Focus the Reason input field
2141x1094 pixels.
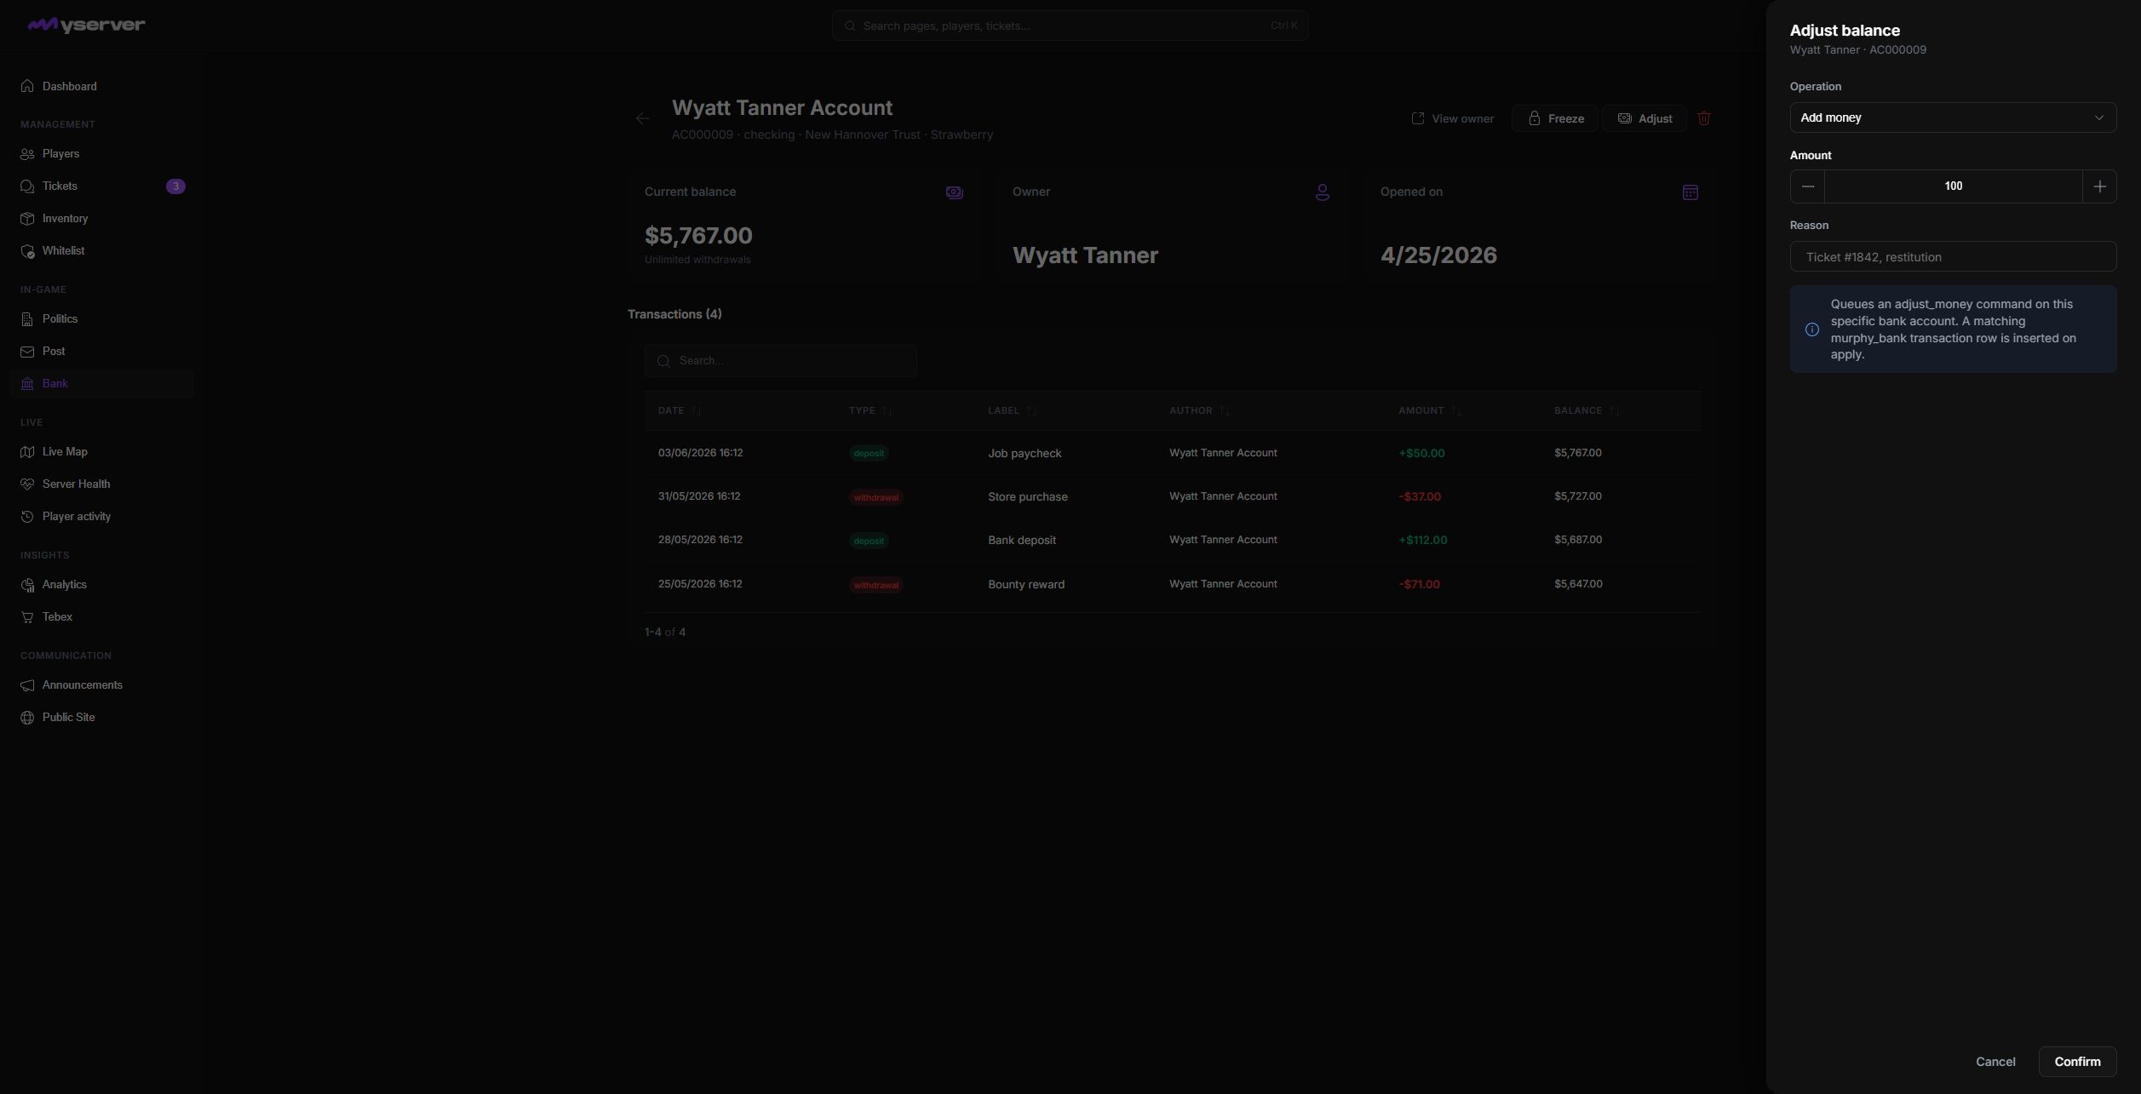click(1953, 256)
